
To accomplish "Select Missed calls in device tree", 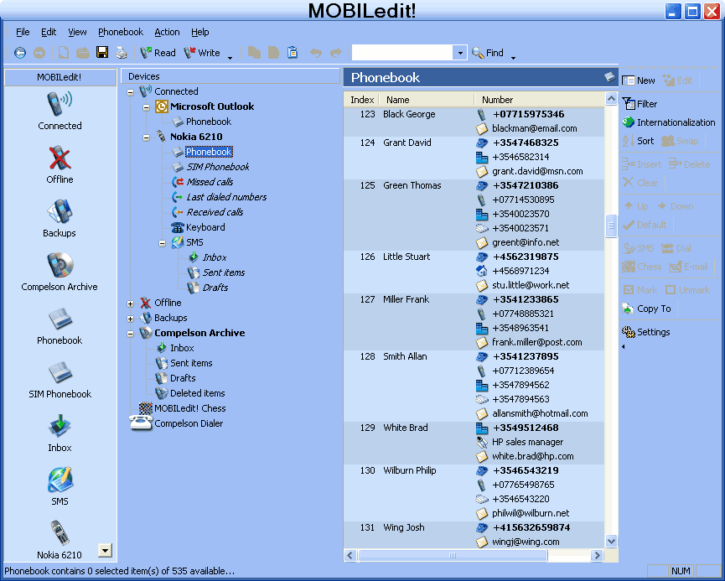I will (203, 182).
